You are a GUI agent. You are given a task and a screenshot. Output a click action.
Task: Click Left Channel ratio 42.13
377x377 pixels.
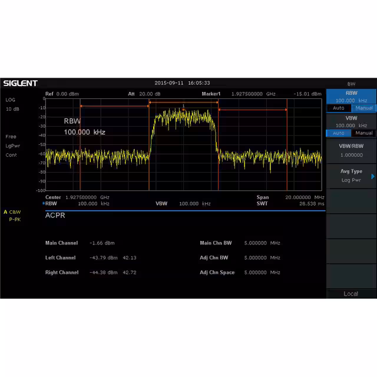[130, 258]
